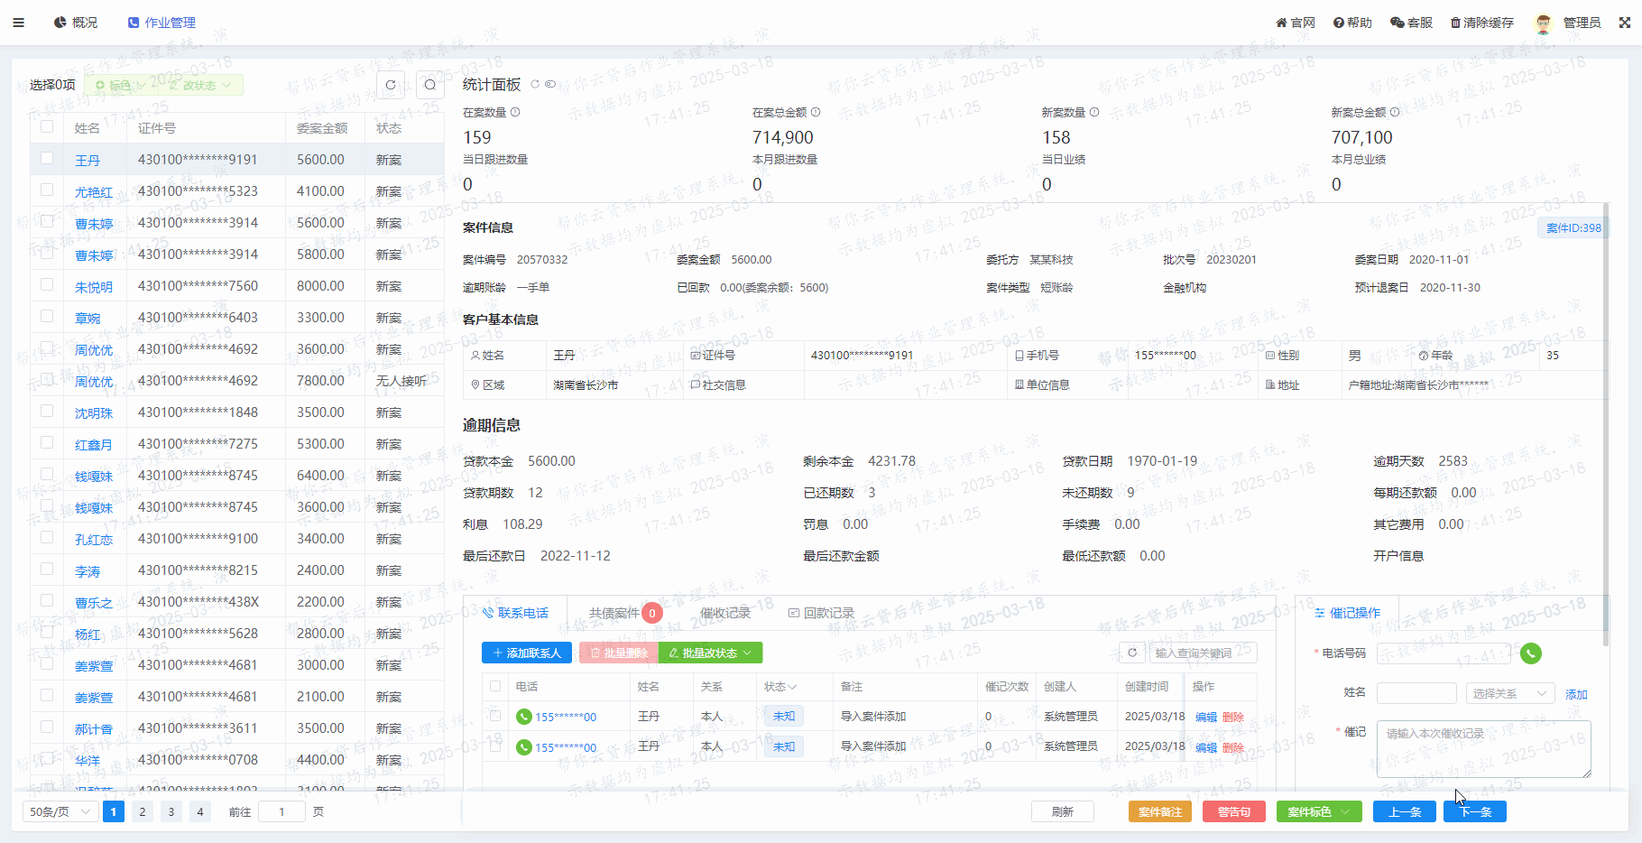Click the 管理员 avatar icon
This screenshot has height=843, width=1642.
click(x=1544, y=22)
